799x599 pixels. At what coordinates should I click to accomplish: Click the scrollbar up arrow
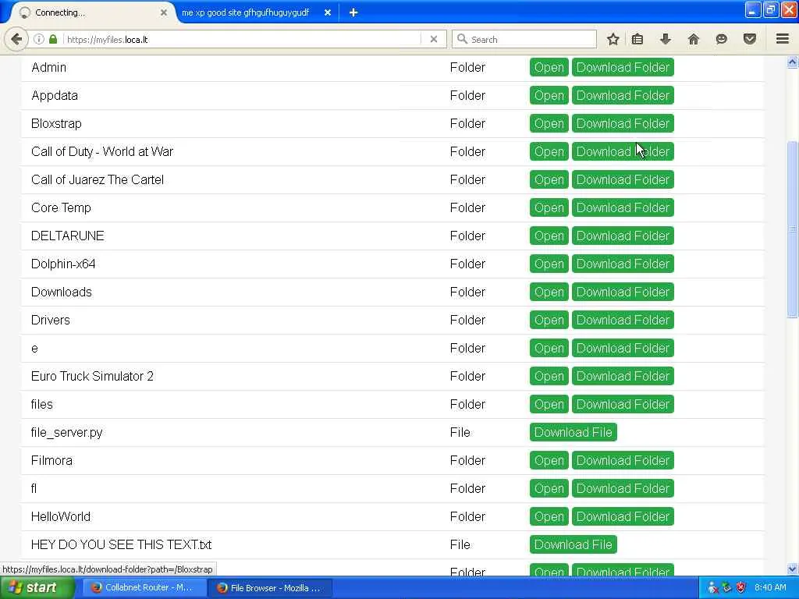793,62
